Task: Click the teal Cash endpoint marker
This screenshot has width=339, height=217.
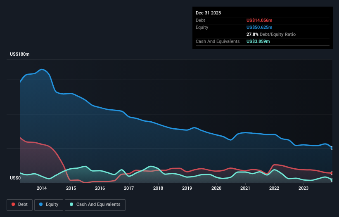Action: (x=332, y=180)
